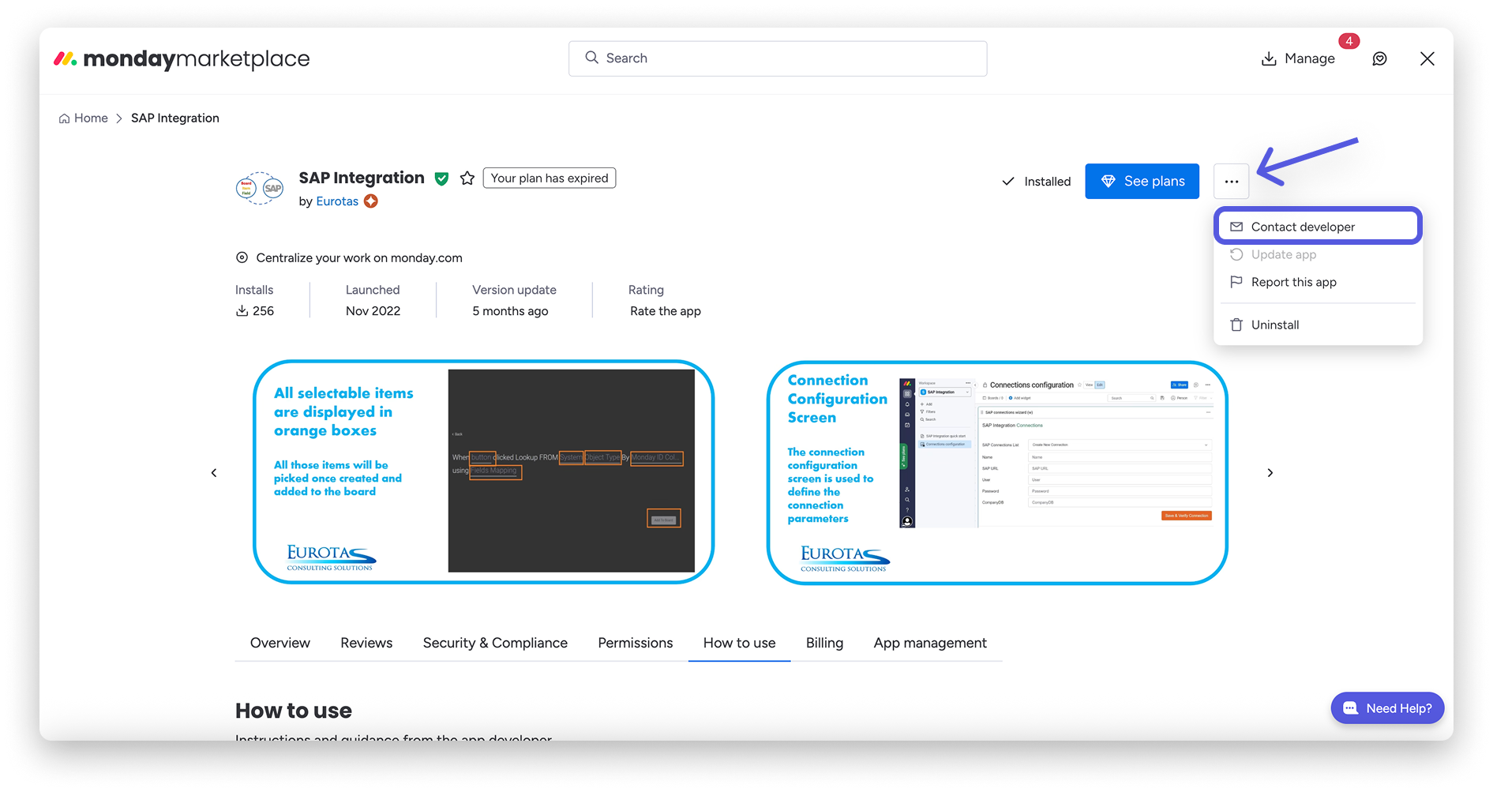
Task: Click Rate the app link
Action: tap(666, 311)
